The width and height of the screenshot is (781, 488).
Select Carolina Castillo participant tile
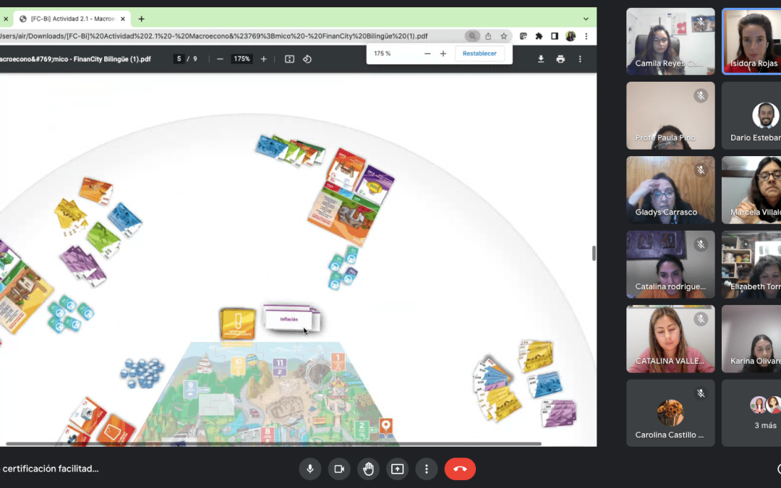[x=670, y=413]
